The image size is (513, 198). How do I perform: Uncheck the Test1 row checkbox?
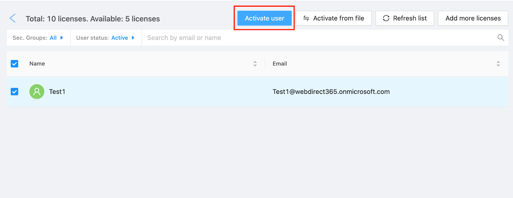[14, 92]
